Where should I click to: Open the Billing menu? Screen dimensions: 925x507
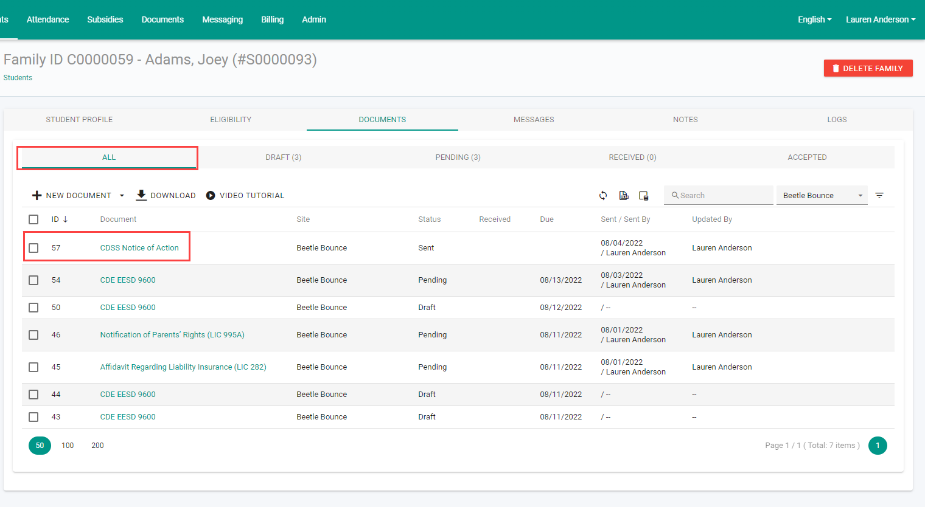[272, 19]
